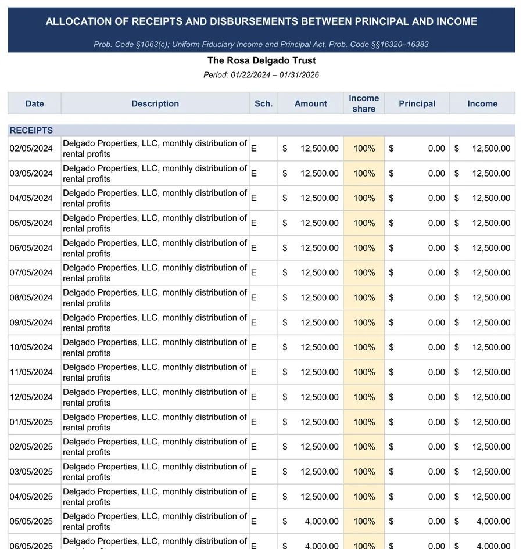This screenshot has width=523, height=549.
Task: Click the "100%" income share in 08/05/2024 row
Action: [364, 297]
